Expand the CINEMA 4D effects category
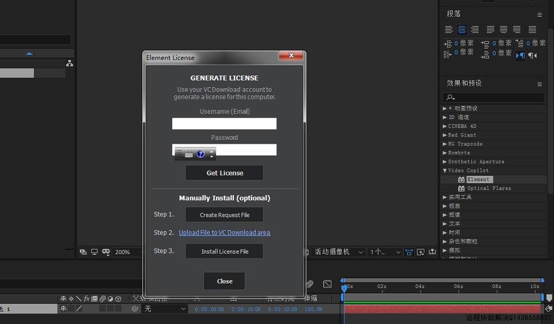 click(x=445, y=126)
